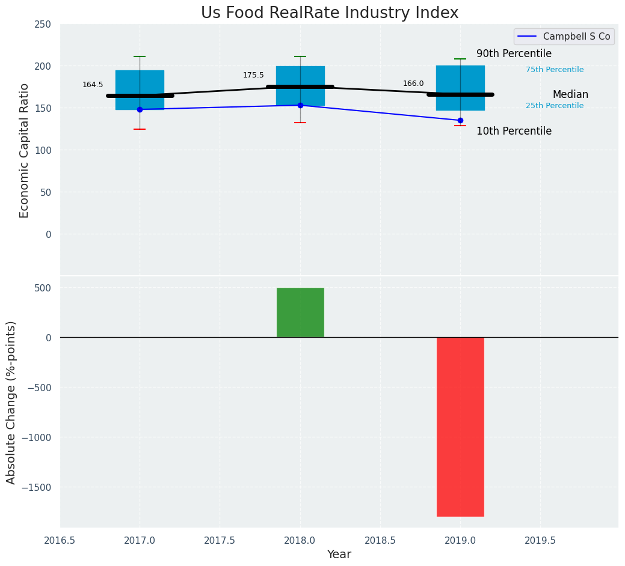The image size is (625, 566).
Task: Select the 175.5 median value label
Action: pyautogui.click(x=253, y=75)
